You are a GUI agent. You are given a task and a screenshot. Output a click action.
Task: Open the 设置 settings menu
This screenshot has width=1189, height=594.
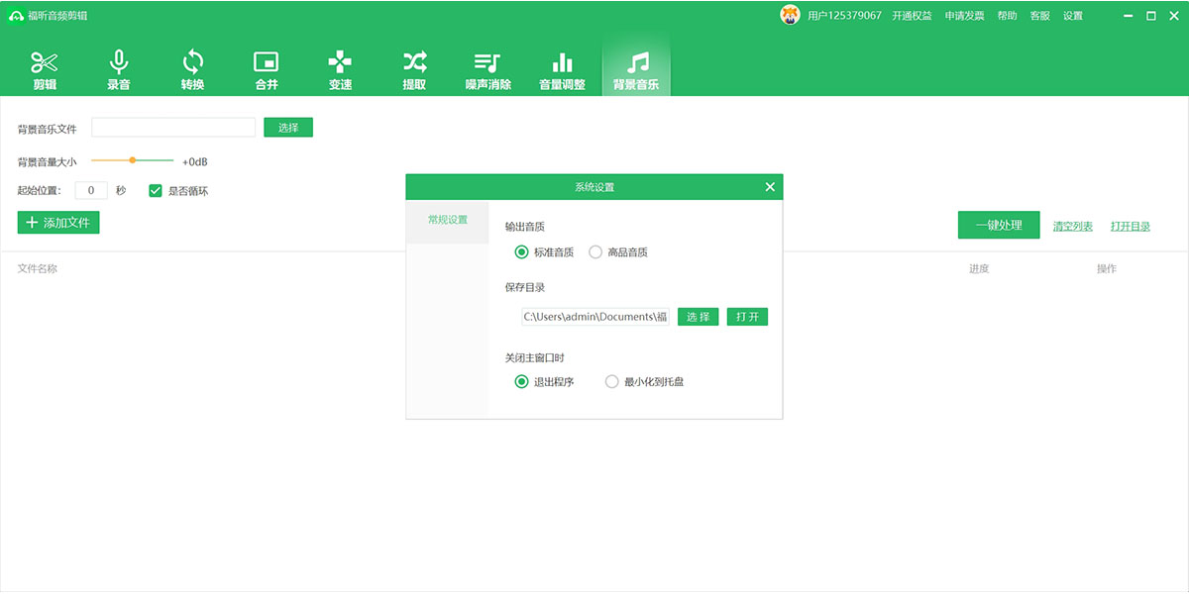click(1072, 15)
